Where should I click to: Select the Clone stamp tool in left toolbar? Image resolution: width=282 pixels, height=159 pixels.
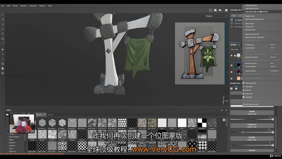3,38
